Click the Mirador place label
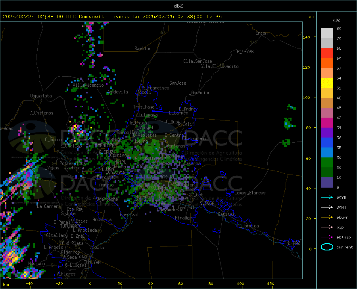 [x=183, y=218]
